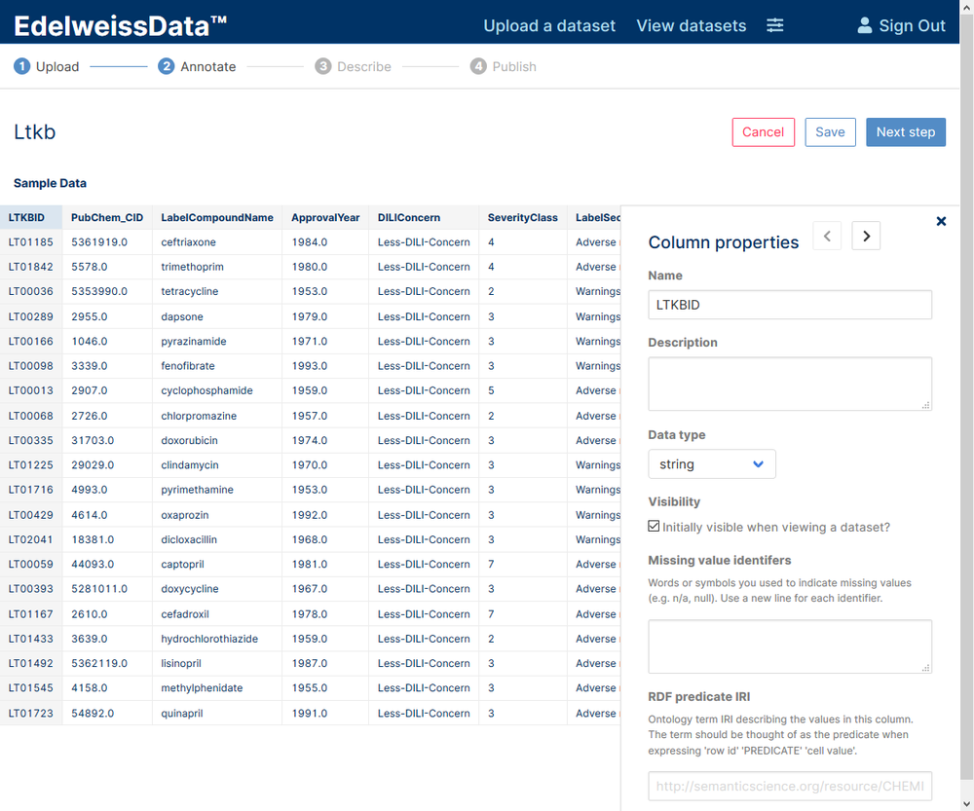Image resolution: width=974 pixels, height=811 pixels.
Task: Close the Column properties panel
Action: pyautogui.click(x=941, y=221)
